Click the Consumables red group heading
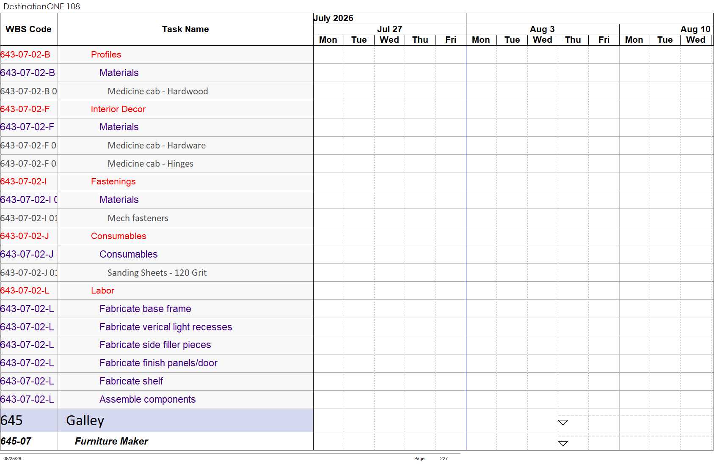Viewport: 714px width, 464px height. tap(119, 236)
